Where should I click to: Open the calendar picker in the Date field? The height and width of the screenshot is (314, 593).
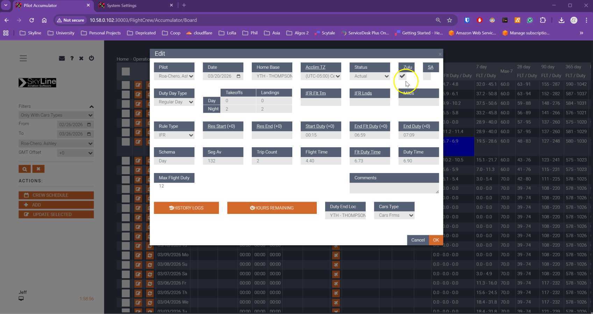coord(238,76)
